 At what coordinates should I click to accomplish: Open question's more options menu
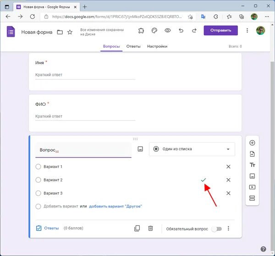tap(228, 229)
